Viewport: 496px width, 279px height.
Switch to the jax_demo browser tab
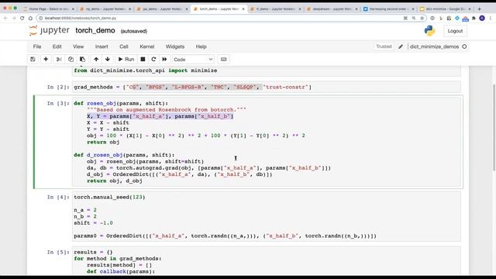coord(162,9)
